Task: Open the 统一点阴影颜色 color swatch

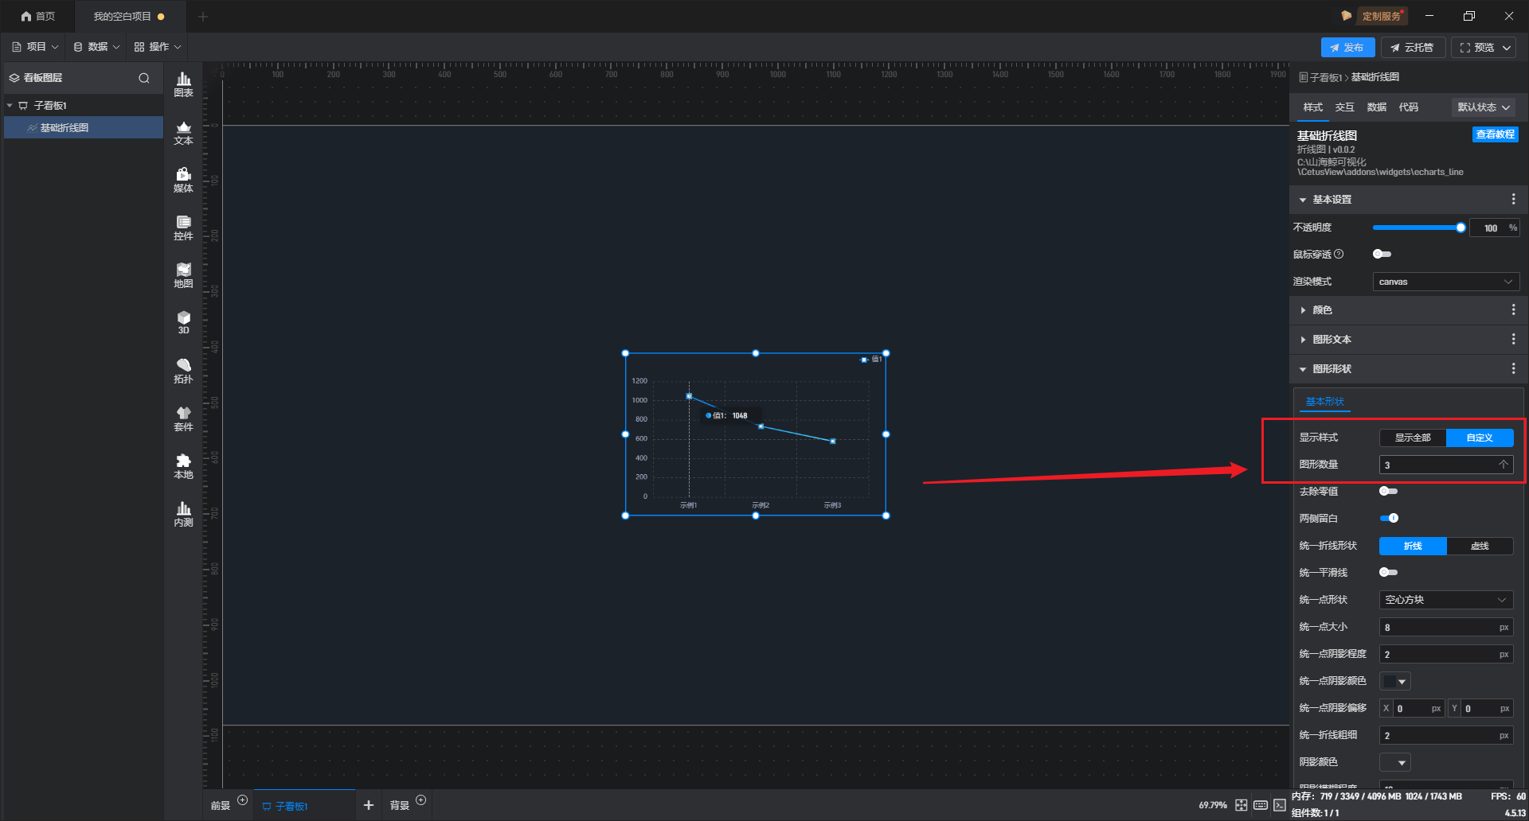Action: coord(1394,681)
